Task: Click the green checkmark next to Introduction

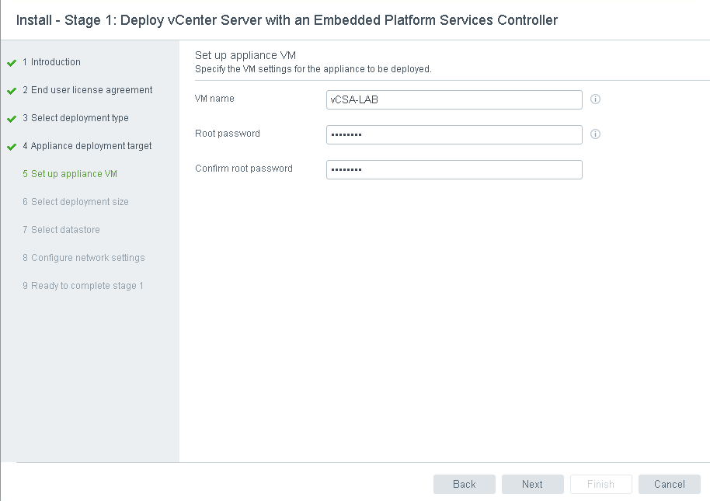Action: (12, 63)
